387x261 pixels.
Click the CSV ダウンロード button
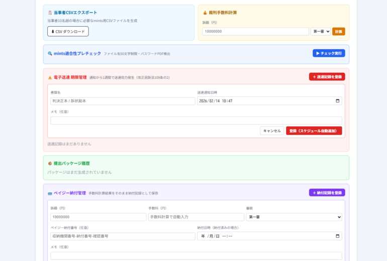[68, 31]
